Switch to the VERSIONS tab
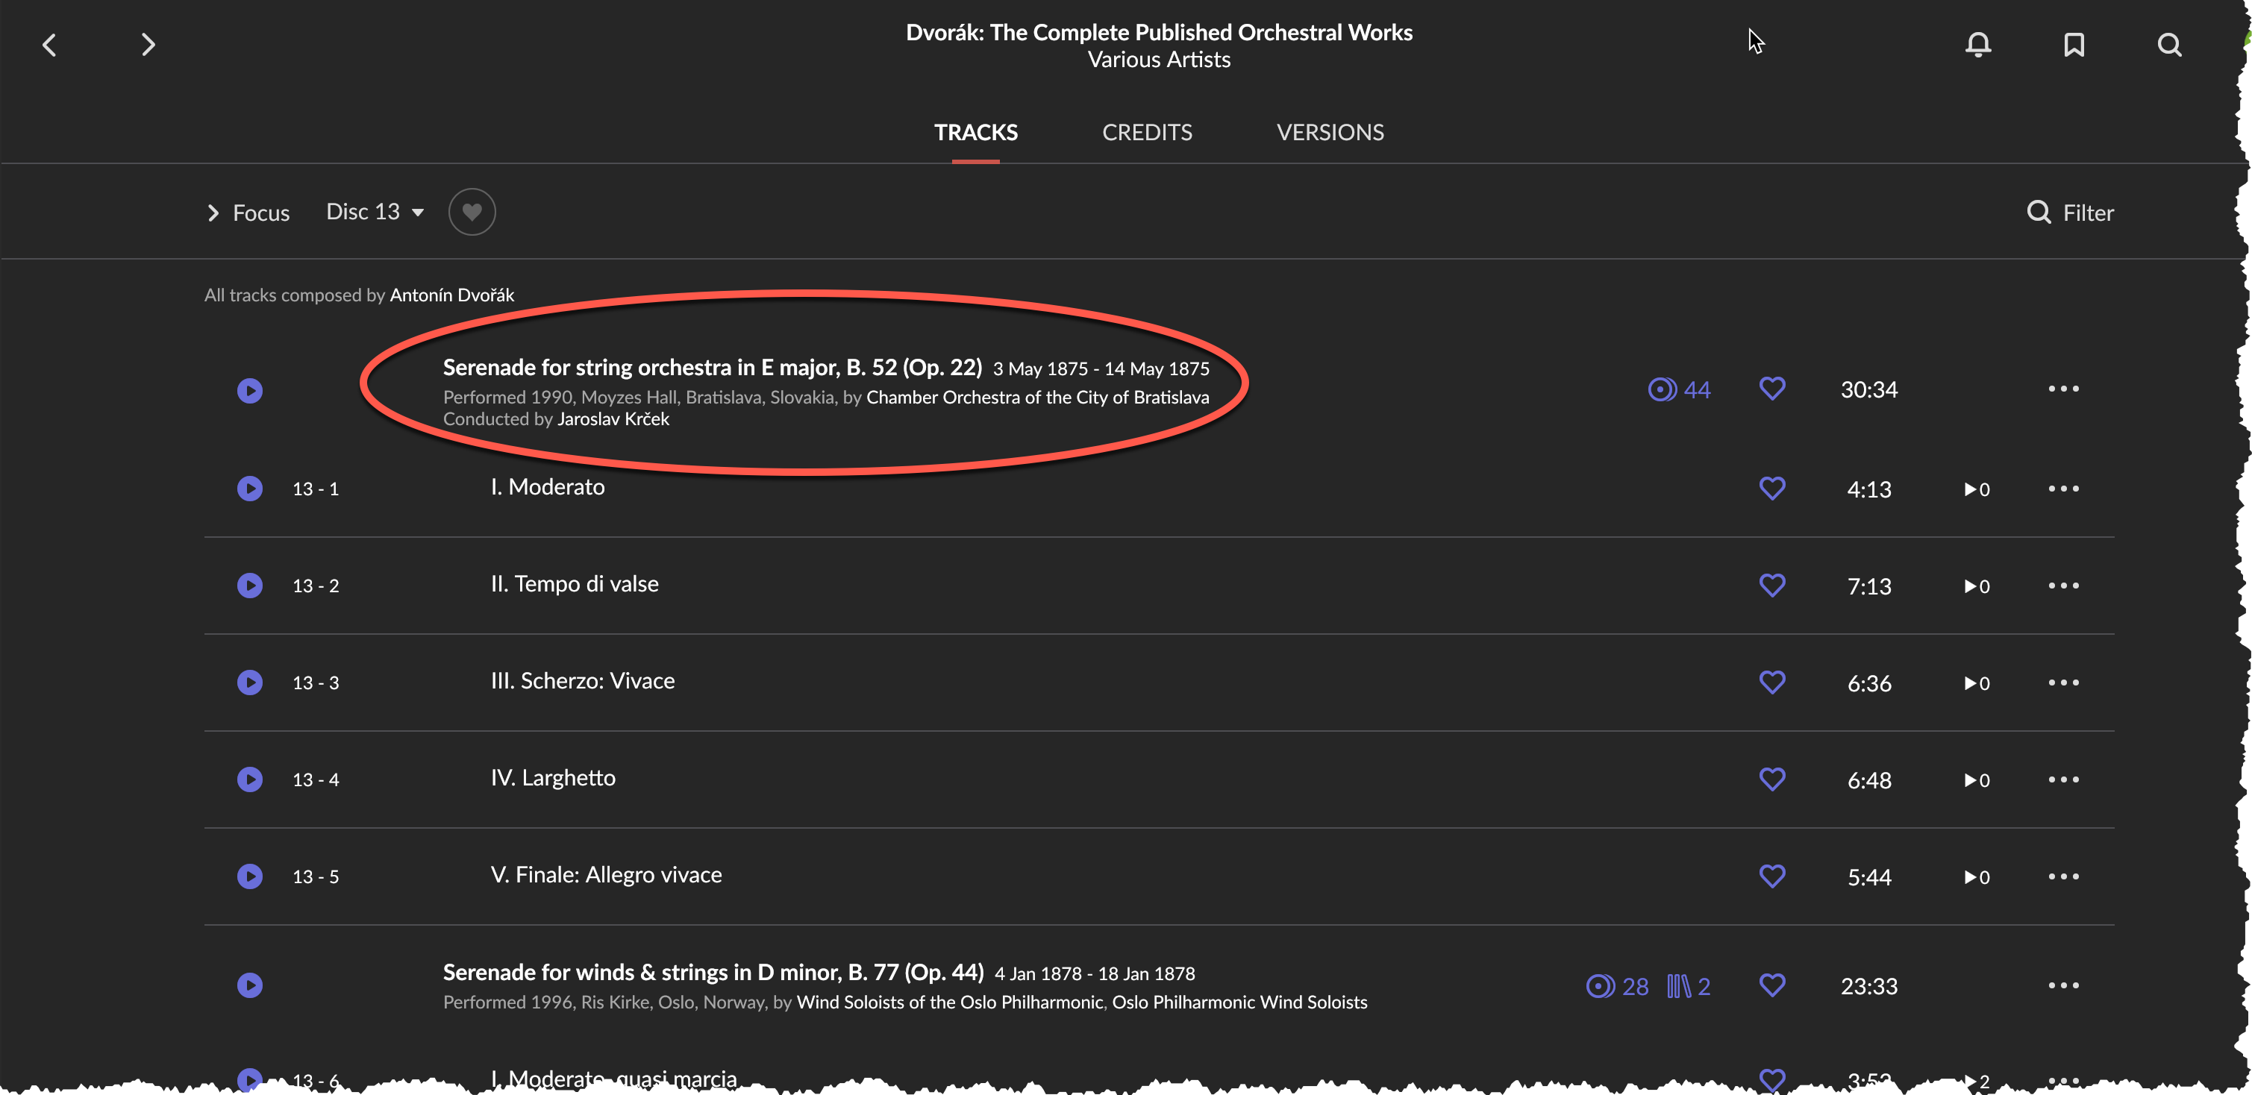The image size is (2252, 1095). coord(1330,132)
